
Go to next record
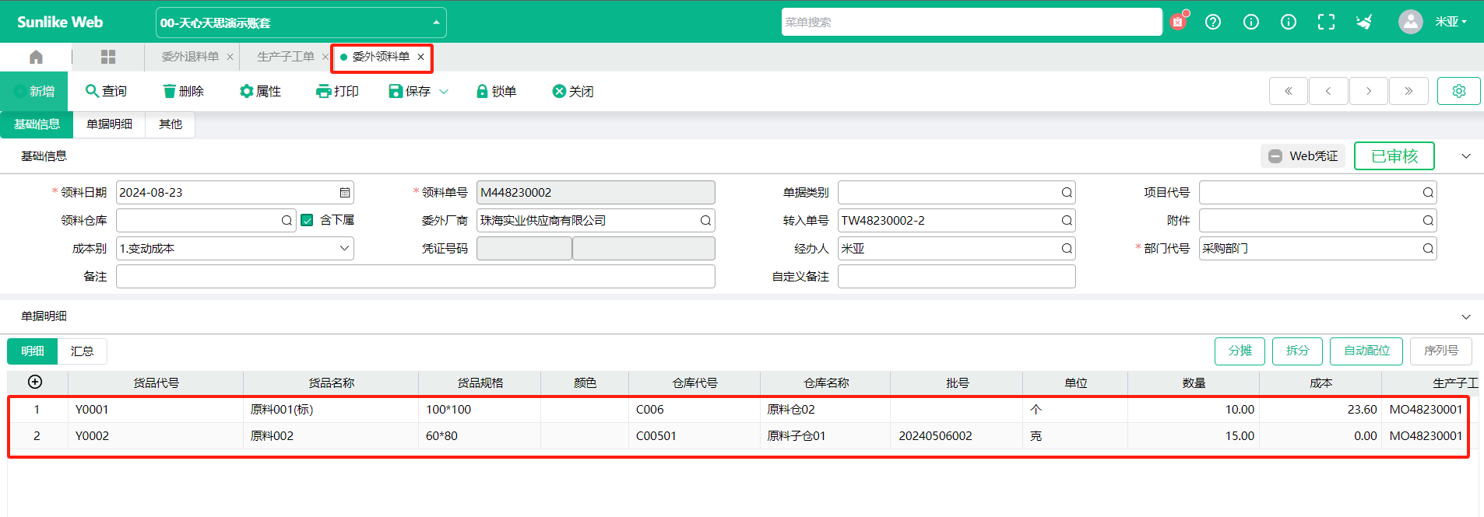pos(1369,91)
